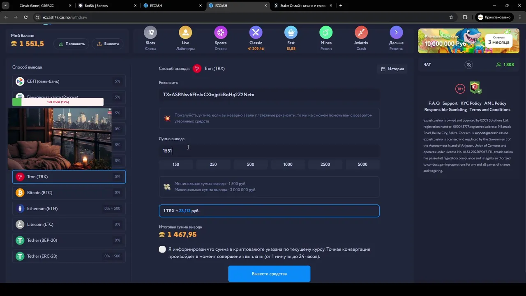Open the Responsible Gambling link
The image size is (526, 296).
tap(445, 110)
